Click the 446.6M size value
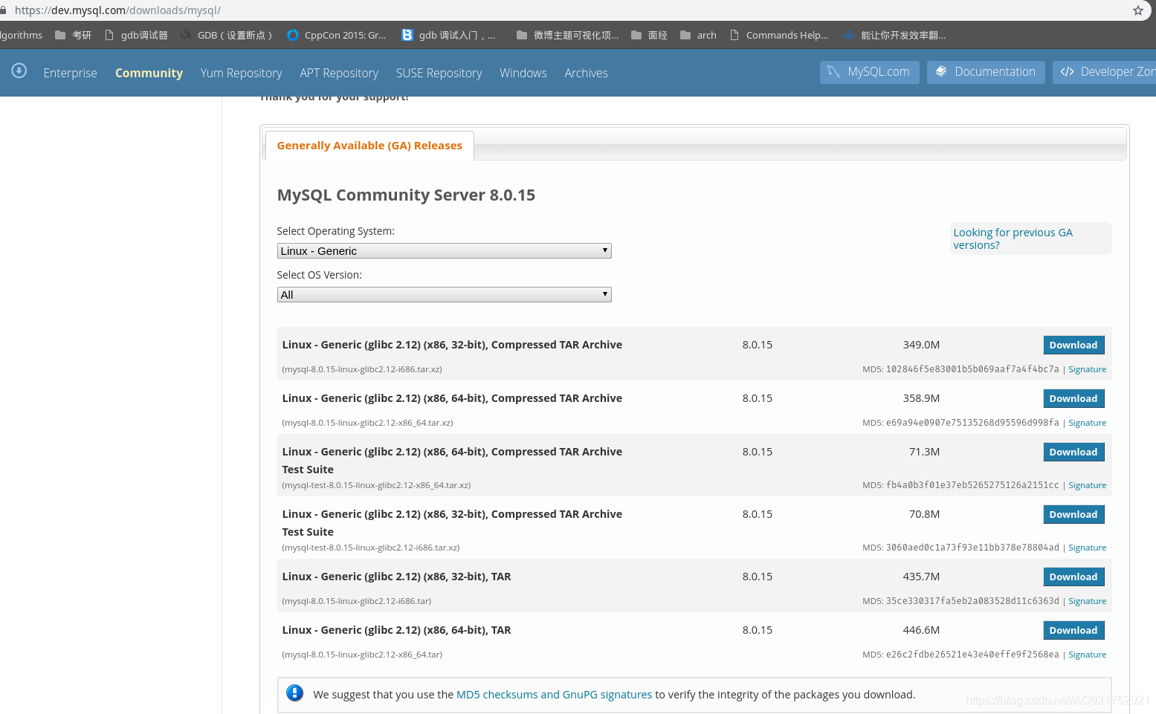The width and height of the screenshot is (1156, 714). (x=921, y=630)
